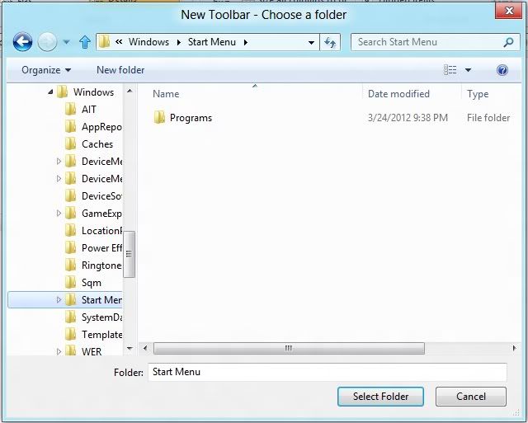This screenshot has width=528, height=423.
Task: Expand the Start Menu tree node
Action: [x=59, y=299]
